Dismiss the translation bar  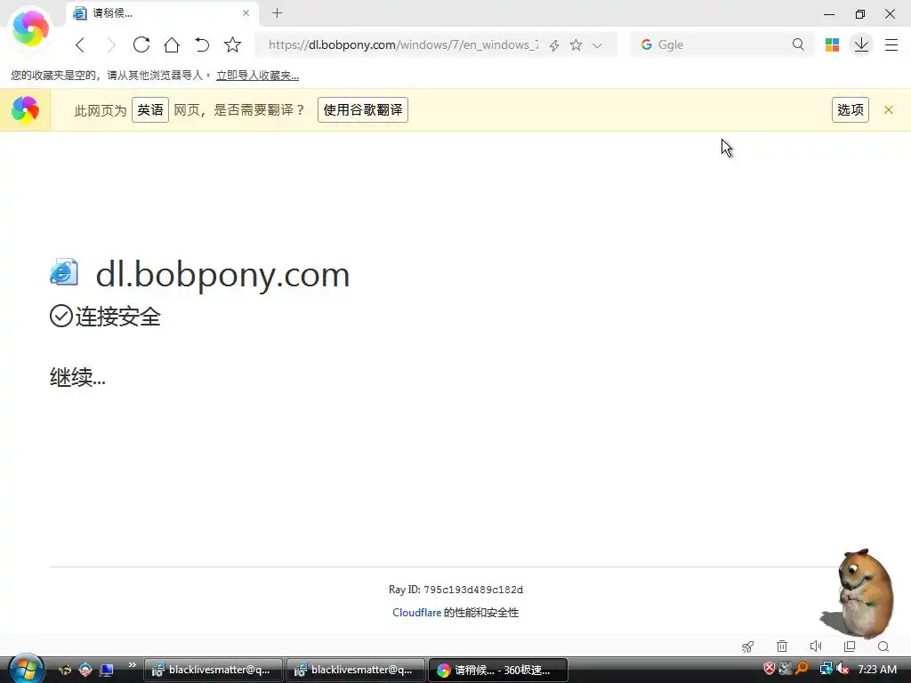[x=889, y=109]
